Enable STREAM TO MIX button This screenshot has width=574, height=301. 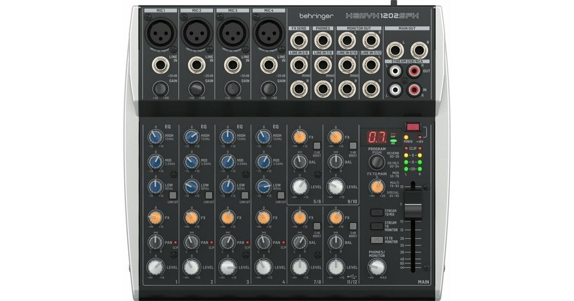[377, 213]
